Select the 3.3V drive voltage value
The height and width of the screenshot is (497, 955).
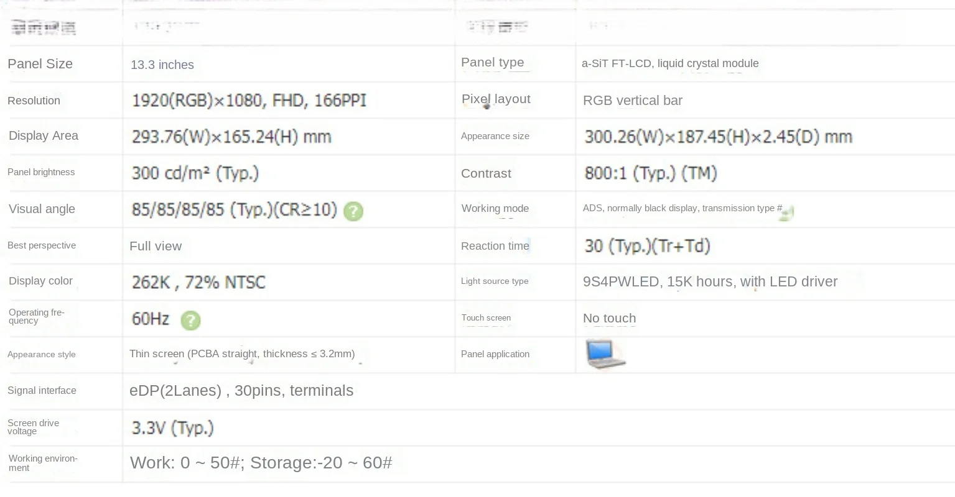(x=172, y=428)
